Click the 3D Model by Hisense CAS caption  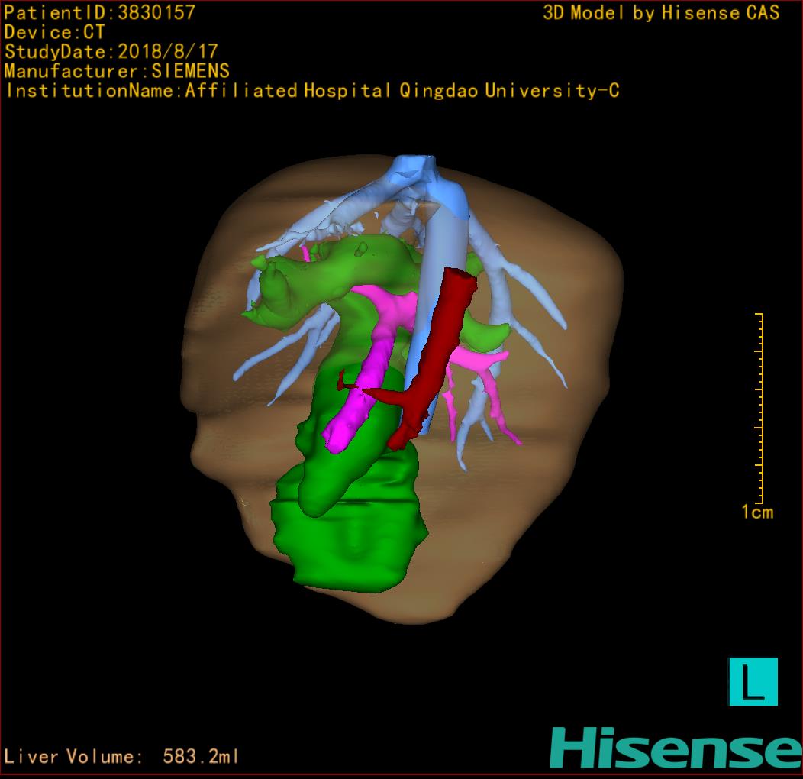(661, 13)
